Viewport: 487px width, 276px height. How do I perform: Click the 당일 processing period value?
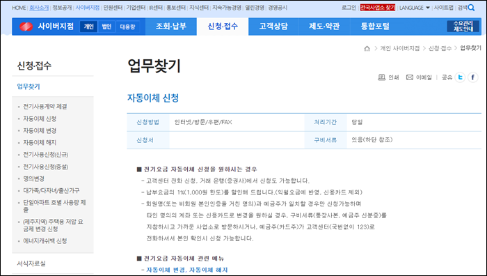pos(357,122)
